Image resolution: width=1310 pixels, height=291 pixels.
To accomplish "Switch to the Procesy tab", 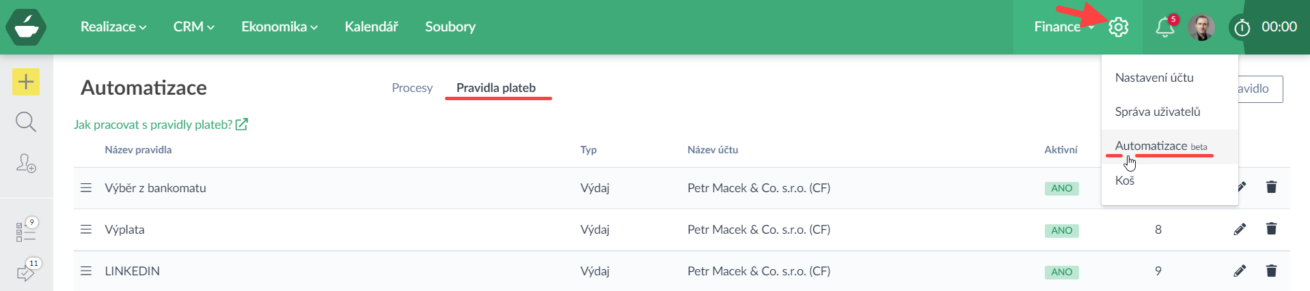I will [412, 88].
